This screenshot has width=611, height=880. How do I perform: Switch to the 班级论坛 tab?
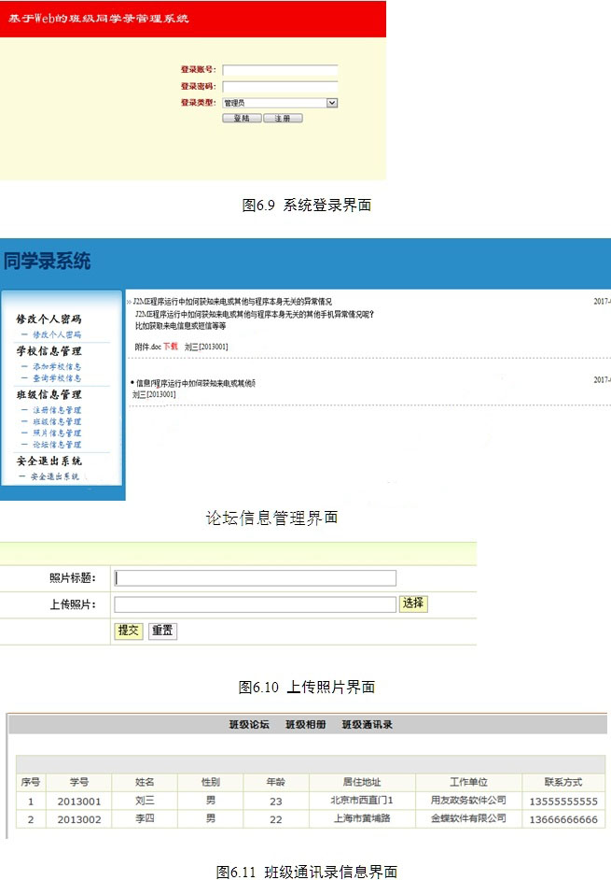point(249,724)
